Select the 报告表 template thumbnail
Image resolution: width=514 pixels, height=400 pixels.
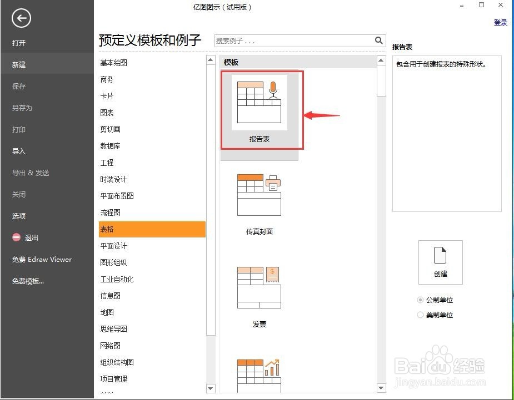coord(260,103)
